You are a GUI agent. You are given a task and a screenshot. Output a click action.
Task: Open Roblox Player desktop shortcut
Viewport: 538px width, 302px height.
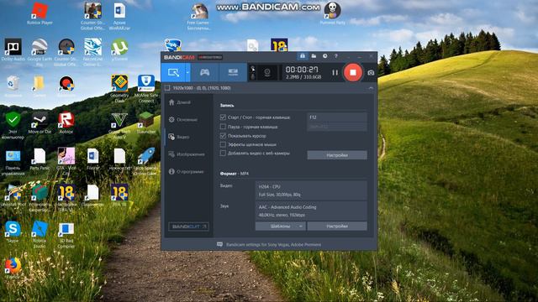(x=40, y=13)
